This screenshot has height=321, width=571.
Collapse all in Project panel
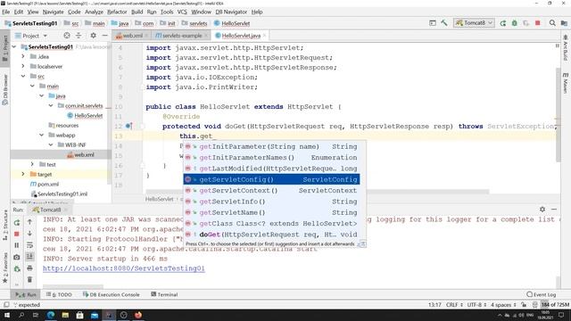click(79, 36)
